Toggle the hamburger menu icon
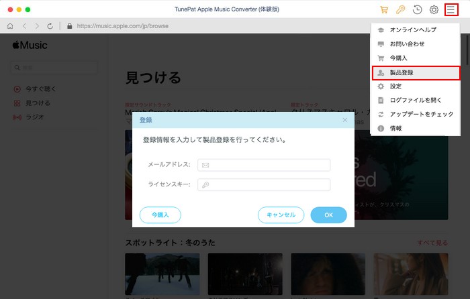Screen dimensions: 470x299 [x=451, y=9]
